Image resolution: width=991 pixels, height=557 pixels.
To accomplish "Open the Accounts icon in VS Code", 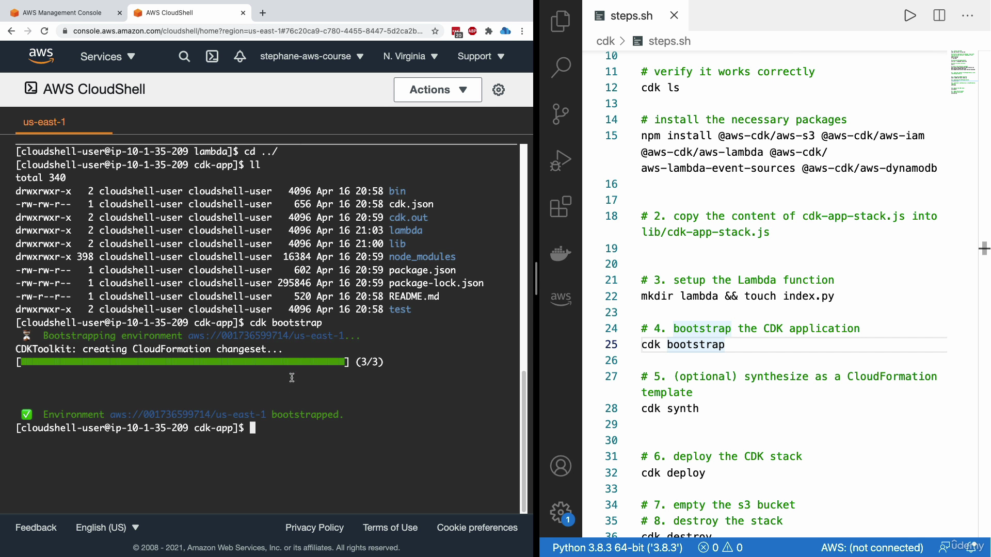I will (561, 466).
